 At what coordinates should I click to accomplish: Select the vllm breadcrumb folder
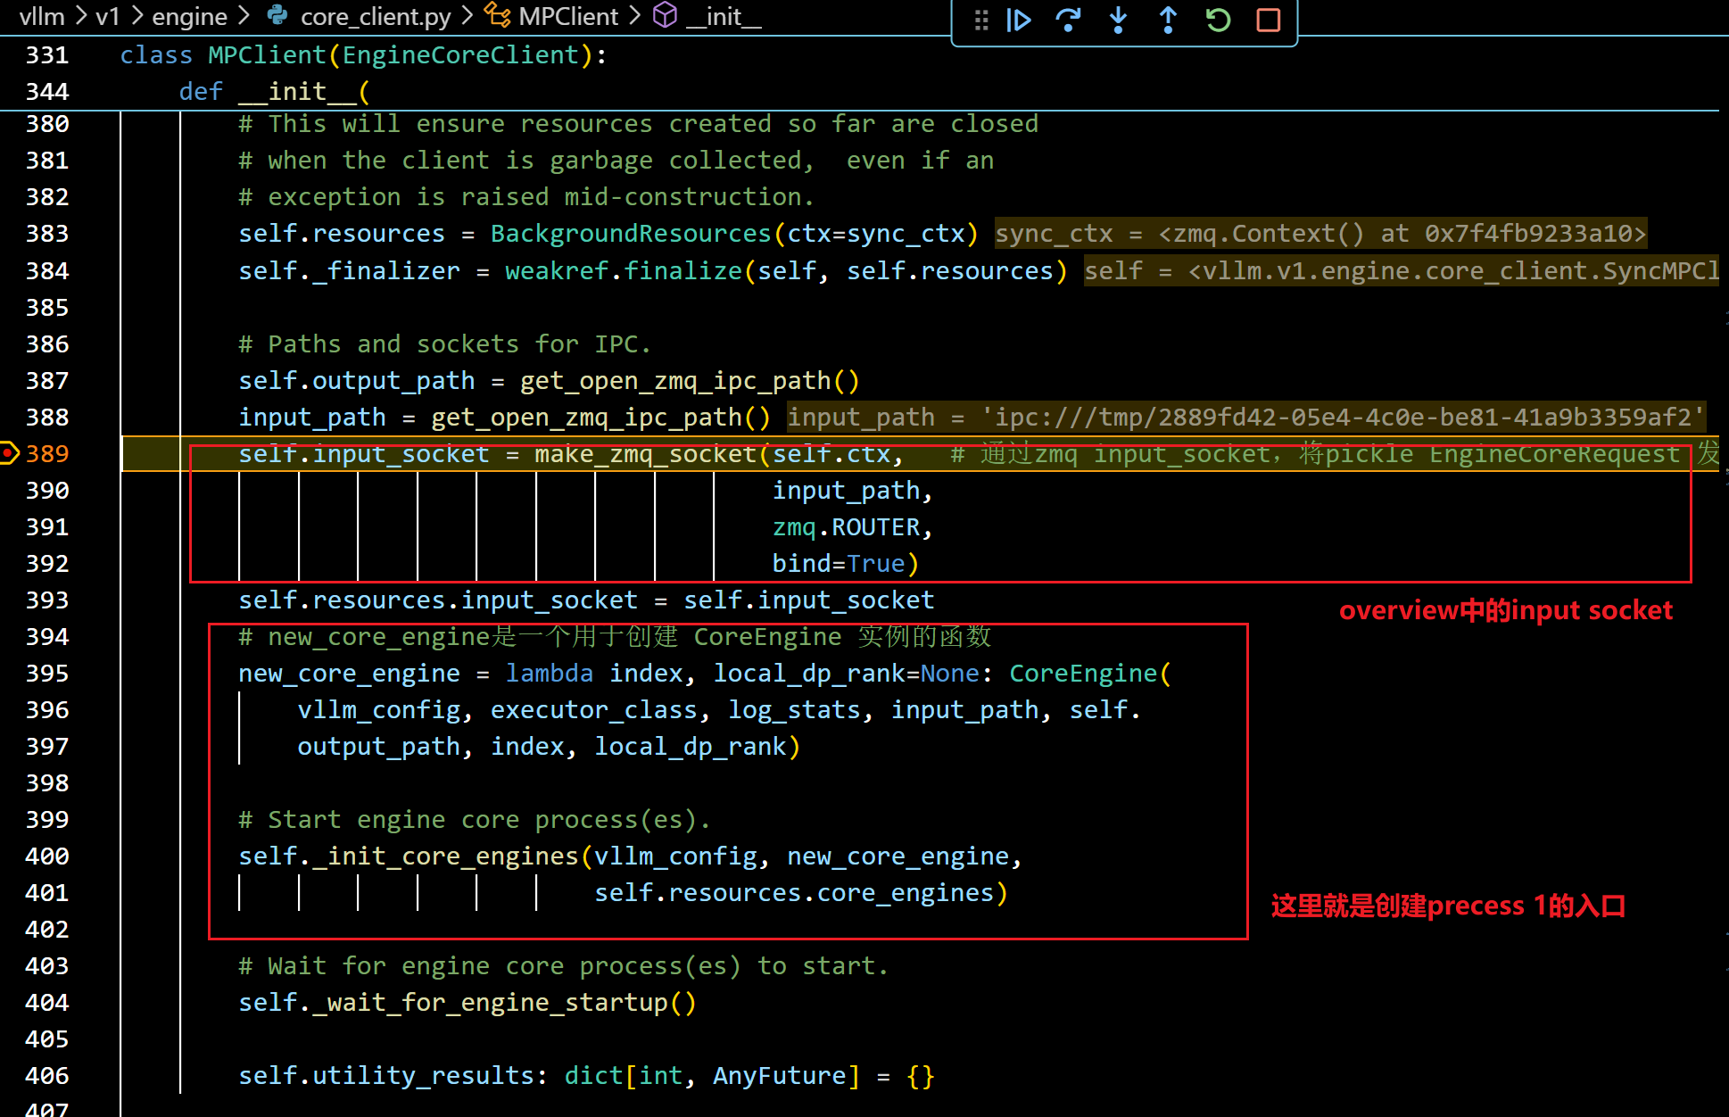point(42,16)
